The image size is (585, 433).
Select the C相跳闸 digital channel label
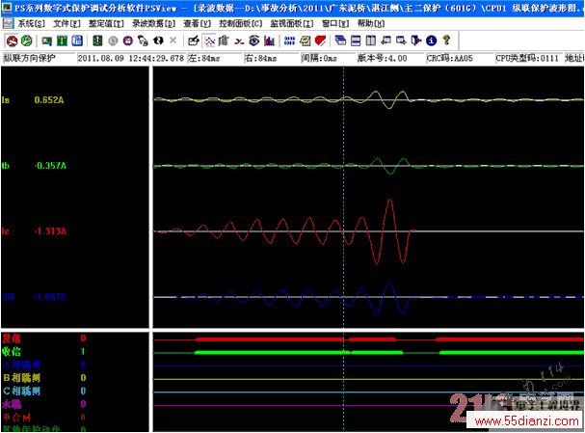point(21,391)
